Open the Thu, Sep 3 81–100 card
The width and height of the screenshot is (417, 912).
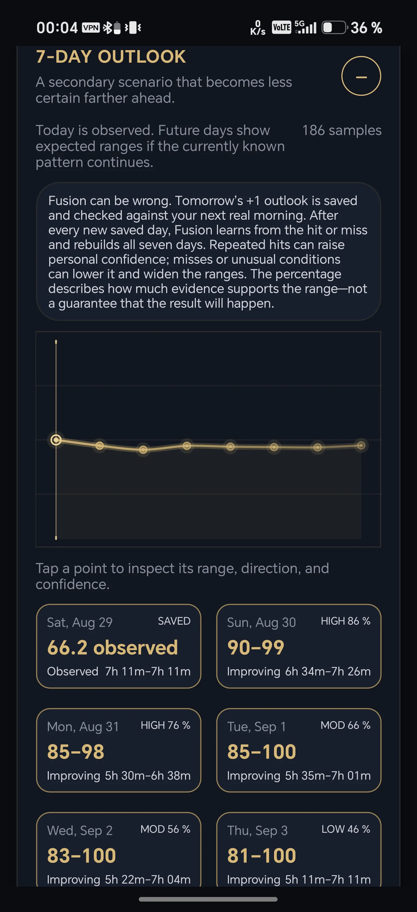pyautogui.click(x=299, y=850)
